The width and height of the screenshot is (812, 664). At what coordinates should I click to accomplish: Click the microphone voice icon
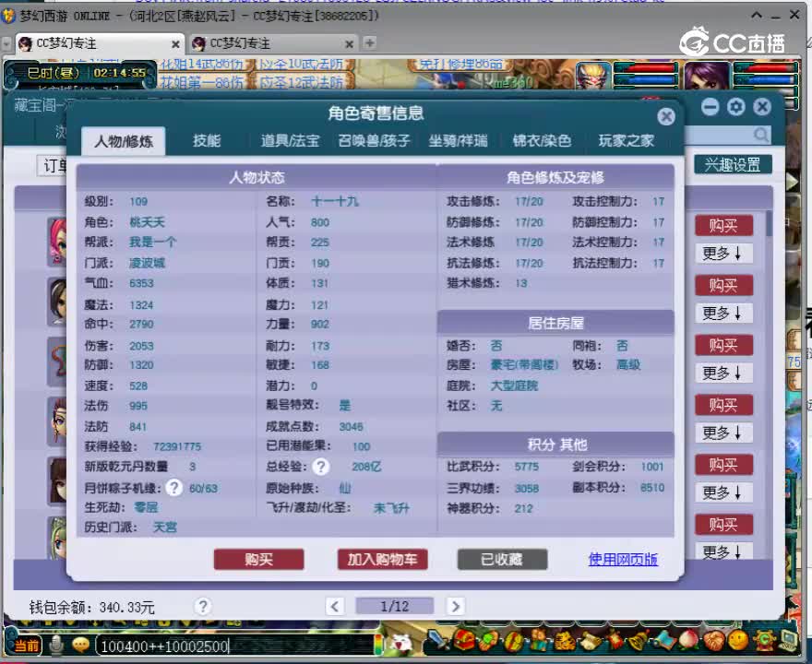(55, 645)
